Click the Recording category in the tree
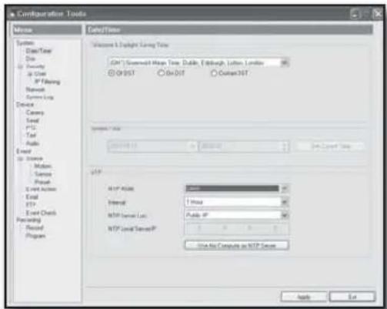This screenshot has width=387, height=309. pyautogui.click(x=28, y=220)
